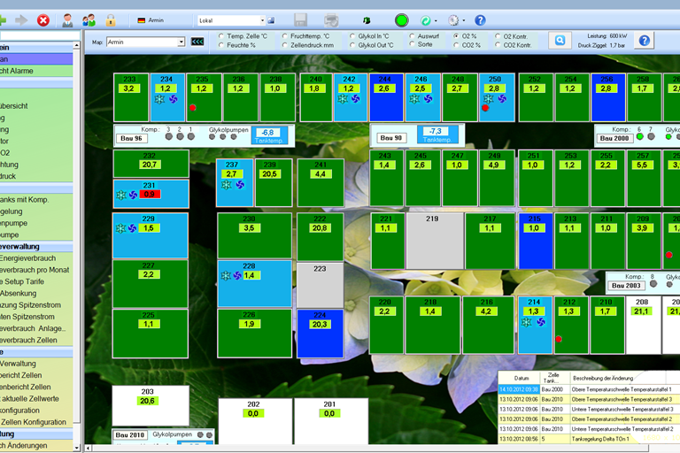The width and height of the screenshot is (680, 453).
Task: Click the German flag next to Armin
Action: tap(141, 20)
